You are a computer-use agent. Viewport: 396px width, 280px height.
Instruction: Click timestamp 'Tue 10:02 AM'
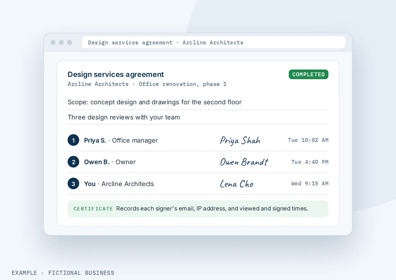[x=308, y=140]
